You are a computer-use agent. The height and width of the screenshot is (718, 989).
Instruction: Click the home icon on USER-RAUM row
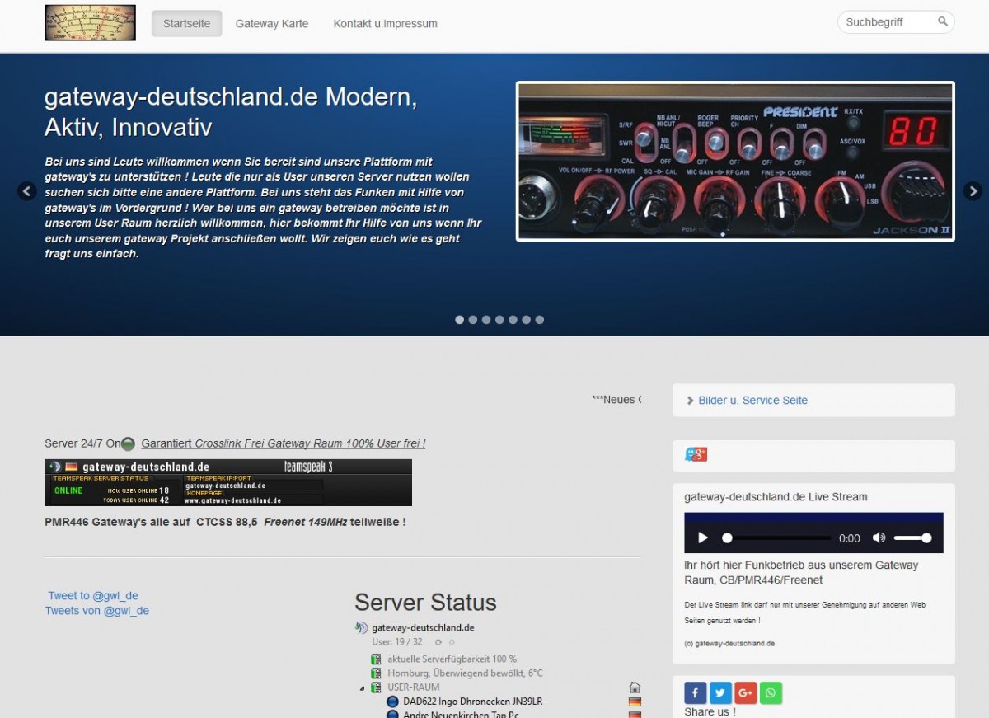point(635,687)
